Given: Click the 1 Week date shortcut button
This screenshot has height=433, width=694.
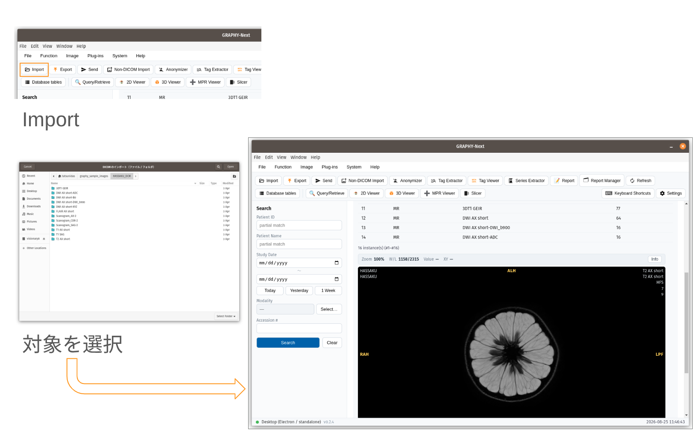Looking at the screenshot, I should (x=328, y=291).
